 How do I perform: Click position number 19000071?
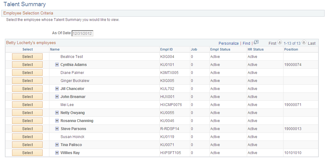[x=293, y=105]
